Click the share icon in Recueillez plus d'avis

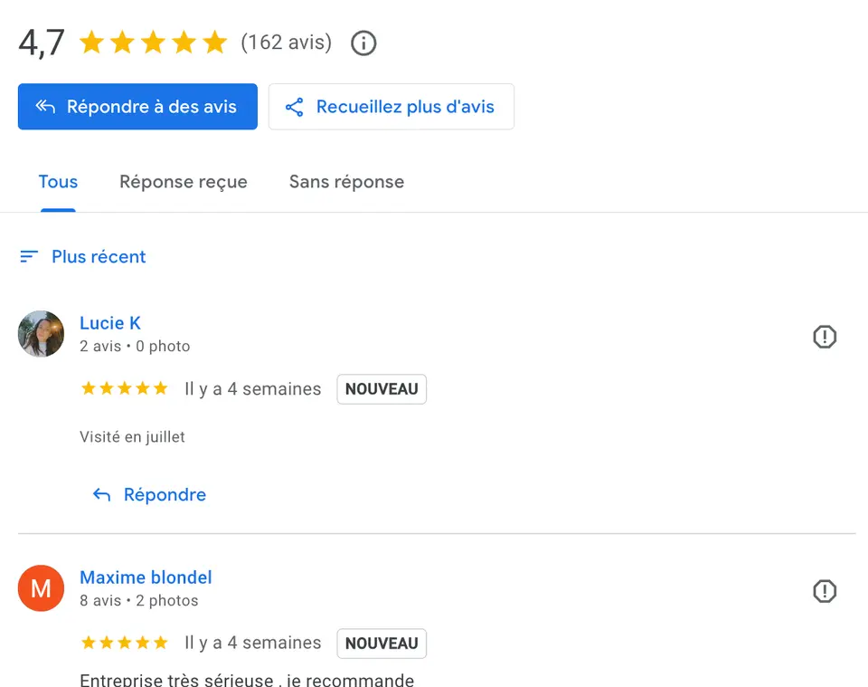pos(295,107)
